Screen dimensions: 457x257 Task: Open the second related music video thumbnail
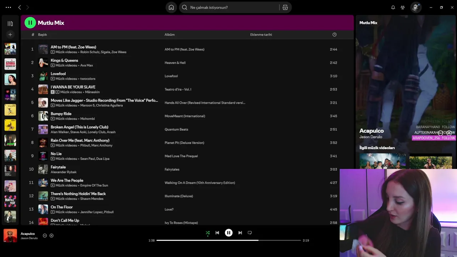coord(431,161)
